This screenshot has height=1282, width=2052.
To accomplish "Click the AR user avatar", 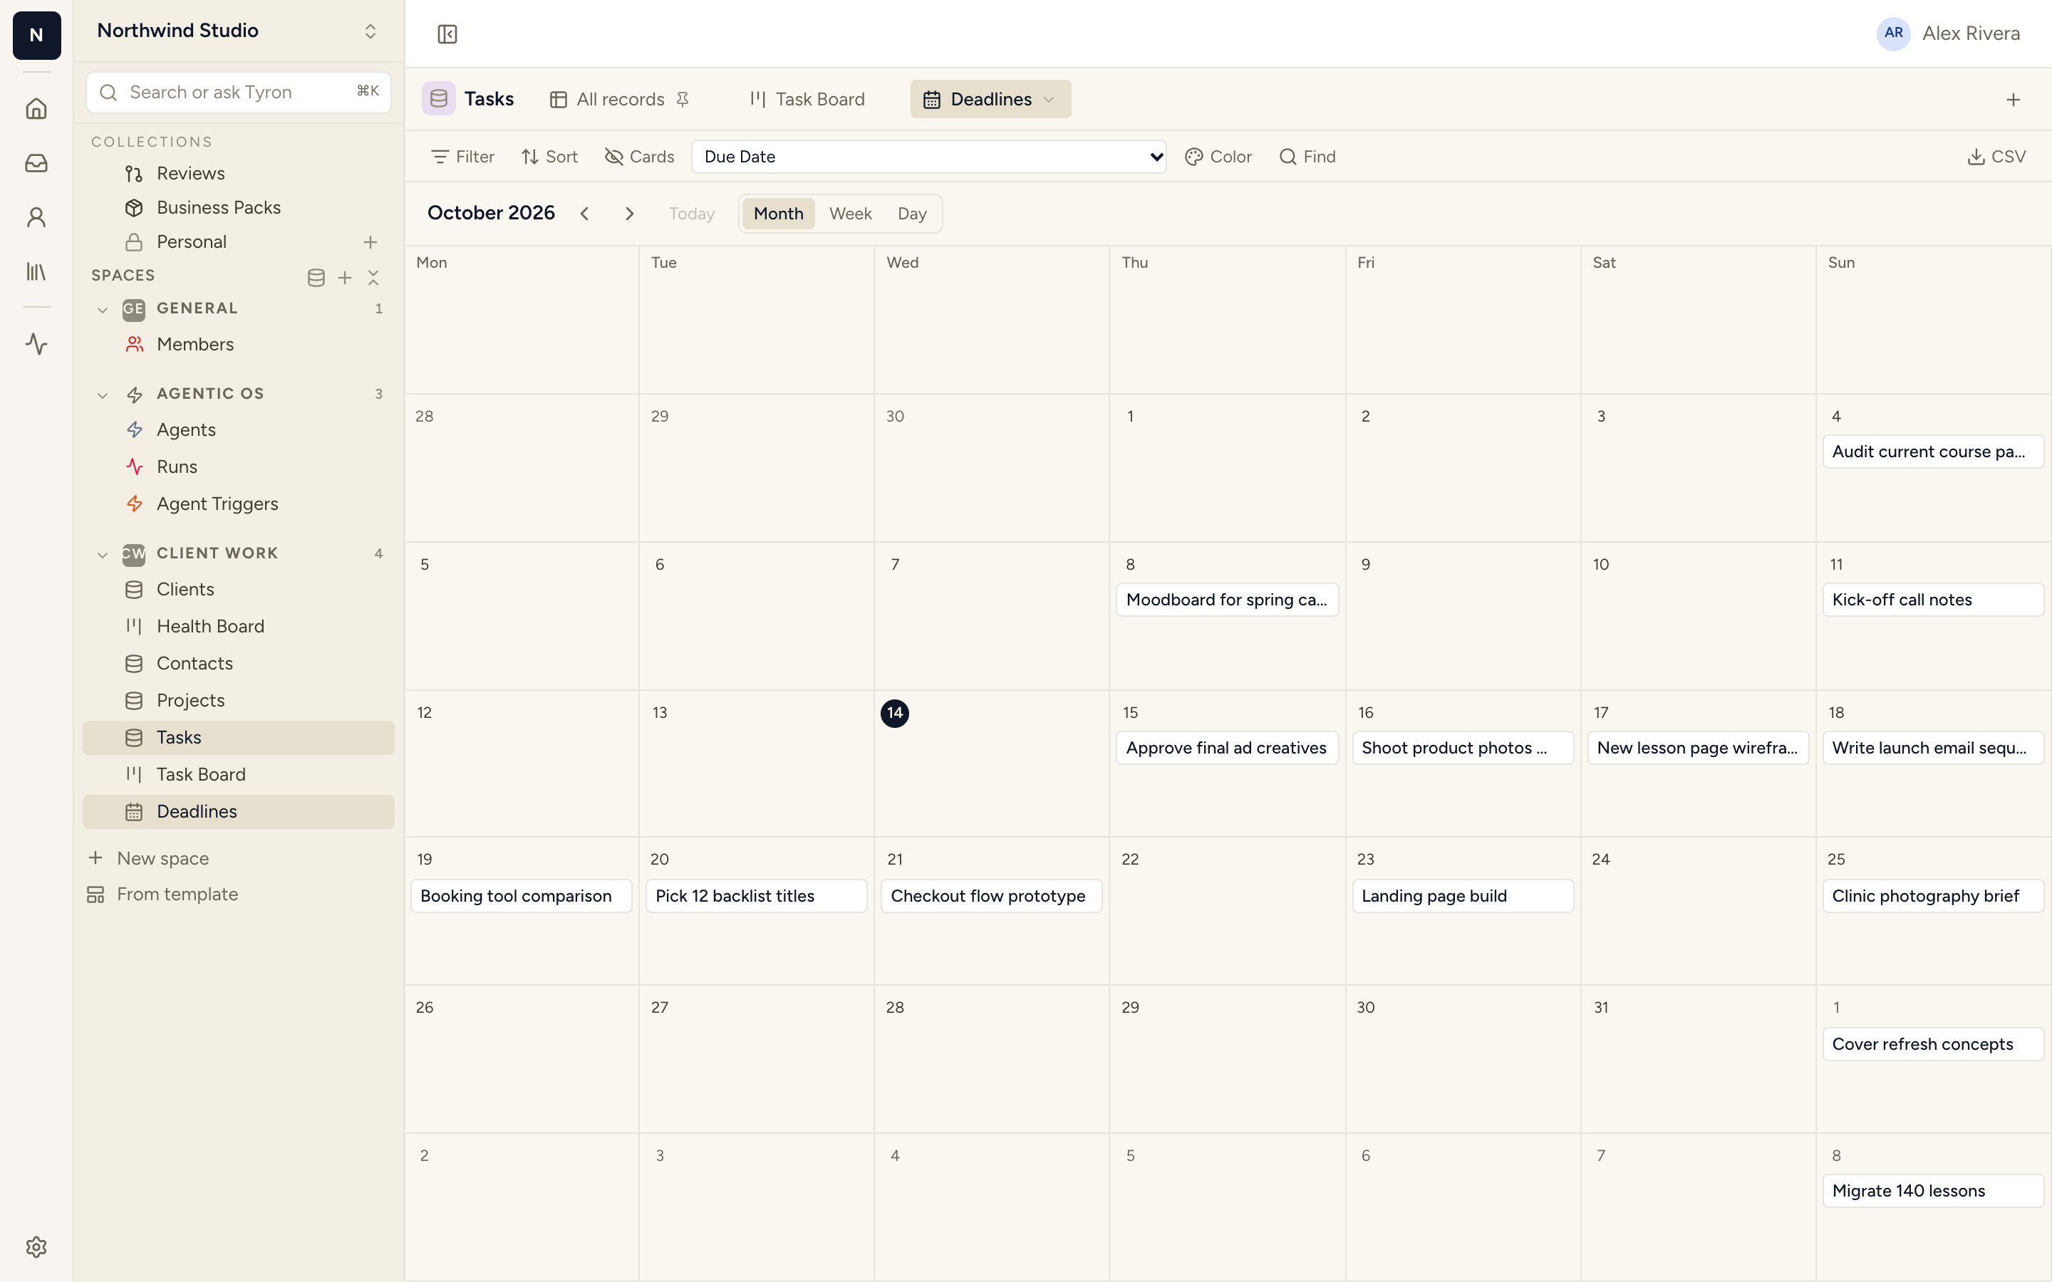I will [x=1893, y=33].
